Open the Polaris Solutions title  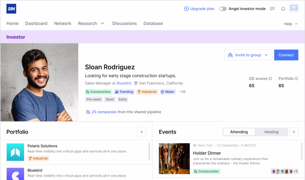tap(42, 146)
